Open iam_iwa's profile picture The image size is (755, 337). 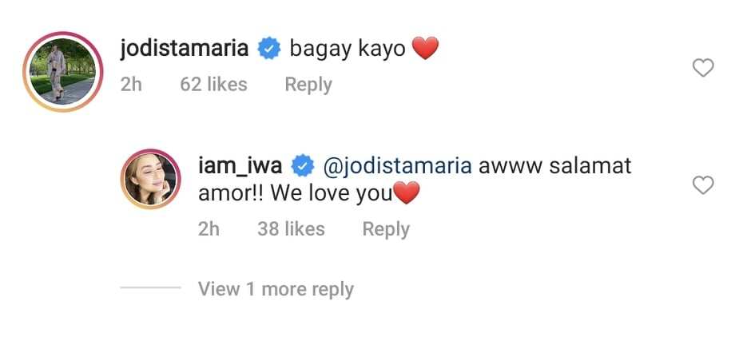click(151, 179)
